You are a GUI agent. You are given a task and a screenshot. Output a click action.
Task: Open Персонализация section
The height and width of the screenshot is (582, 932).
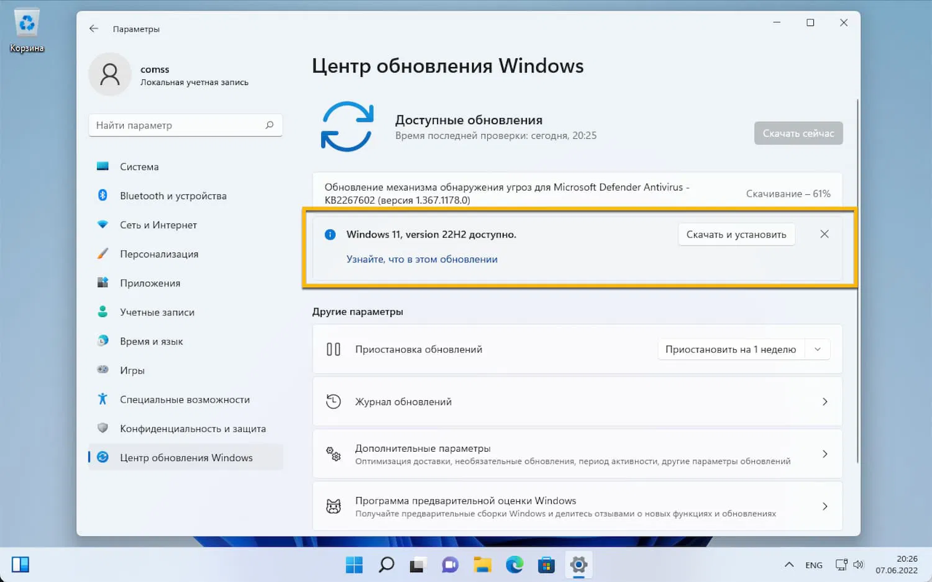coord(186,254)
